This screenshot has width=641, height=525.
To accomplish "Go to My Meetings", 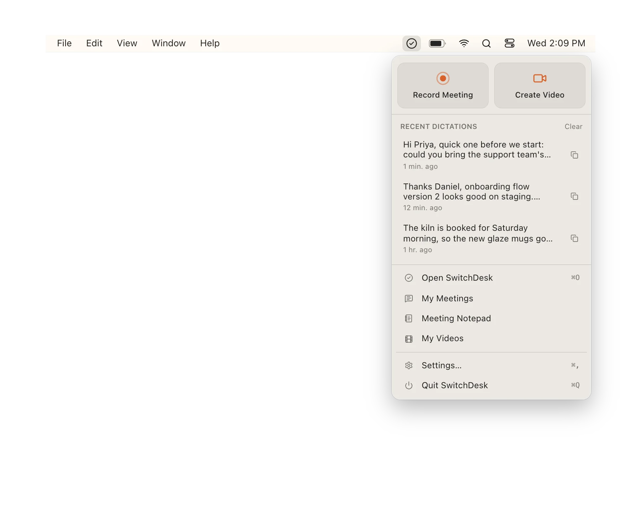I will coord(491,298).
